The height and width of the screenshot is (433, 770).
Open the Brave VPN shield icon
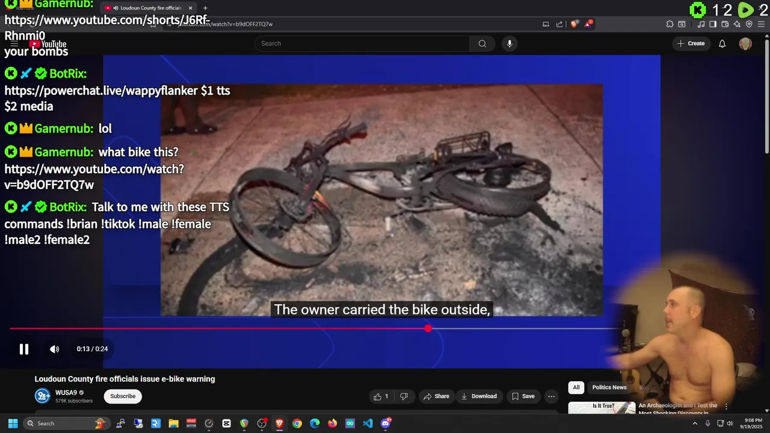coord(749,24)
